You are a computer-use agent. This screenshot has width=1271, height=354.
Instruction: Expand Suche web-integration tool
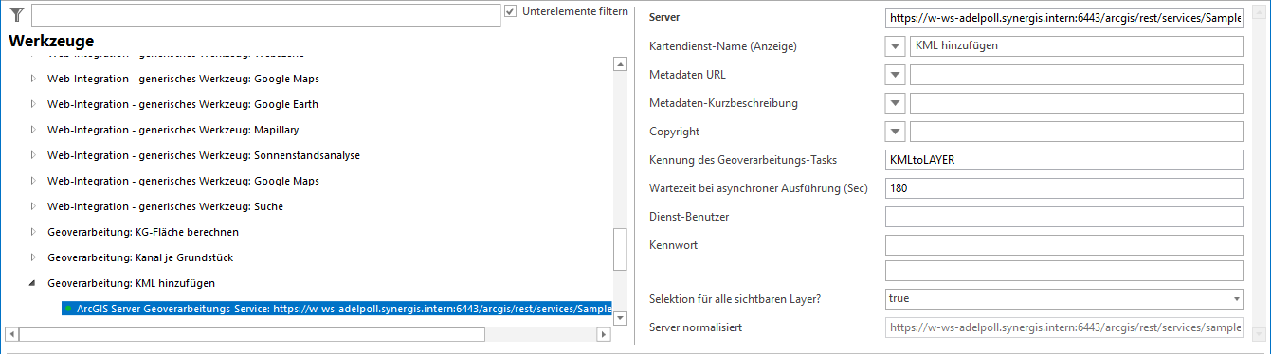pyautogui.click(x=34, y=206)
